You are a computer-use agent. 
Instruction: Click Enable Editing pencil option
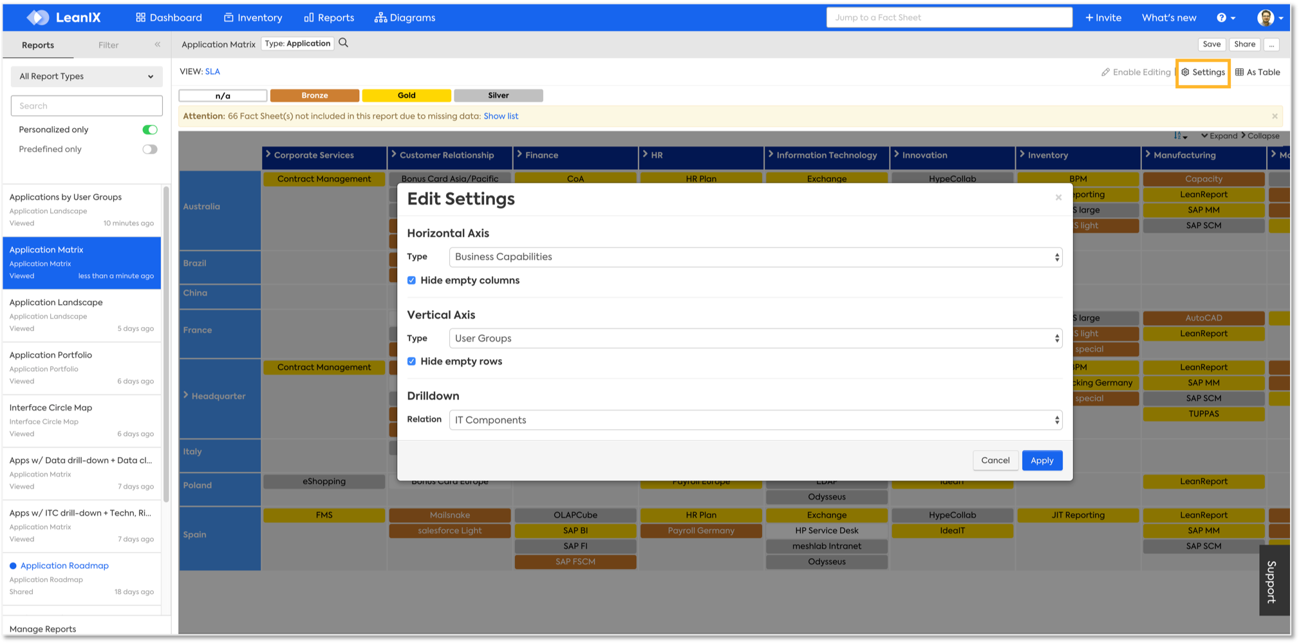tap(1135, 72)
